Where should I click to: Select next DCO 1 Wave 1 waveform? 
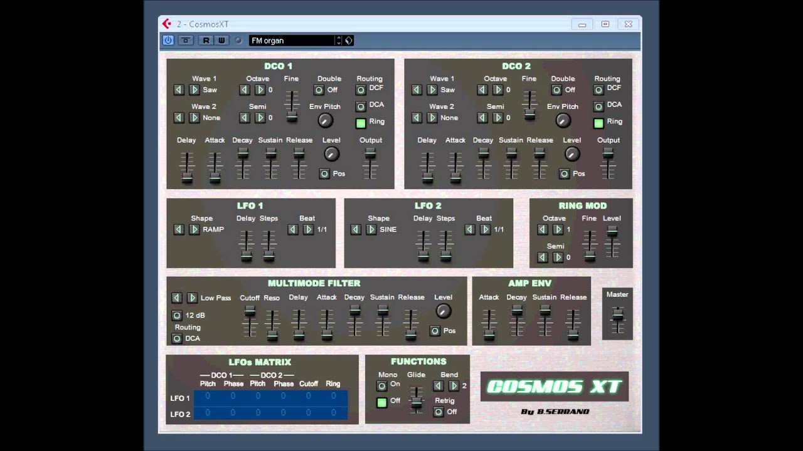pyautogui.click(x=194, y=90)
